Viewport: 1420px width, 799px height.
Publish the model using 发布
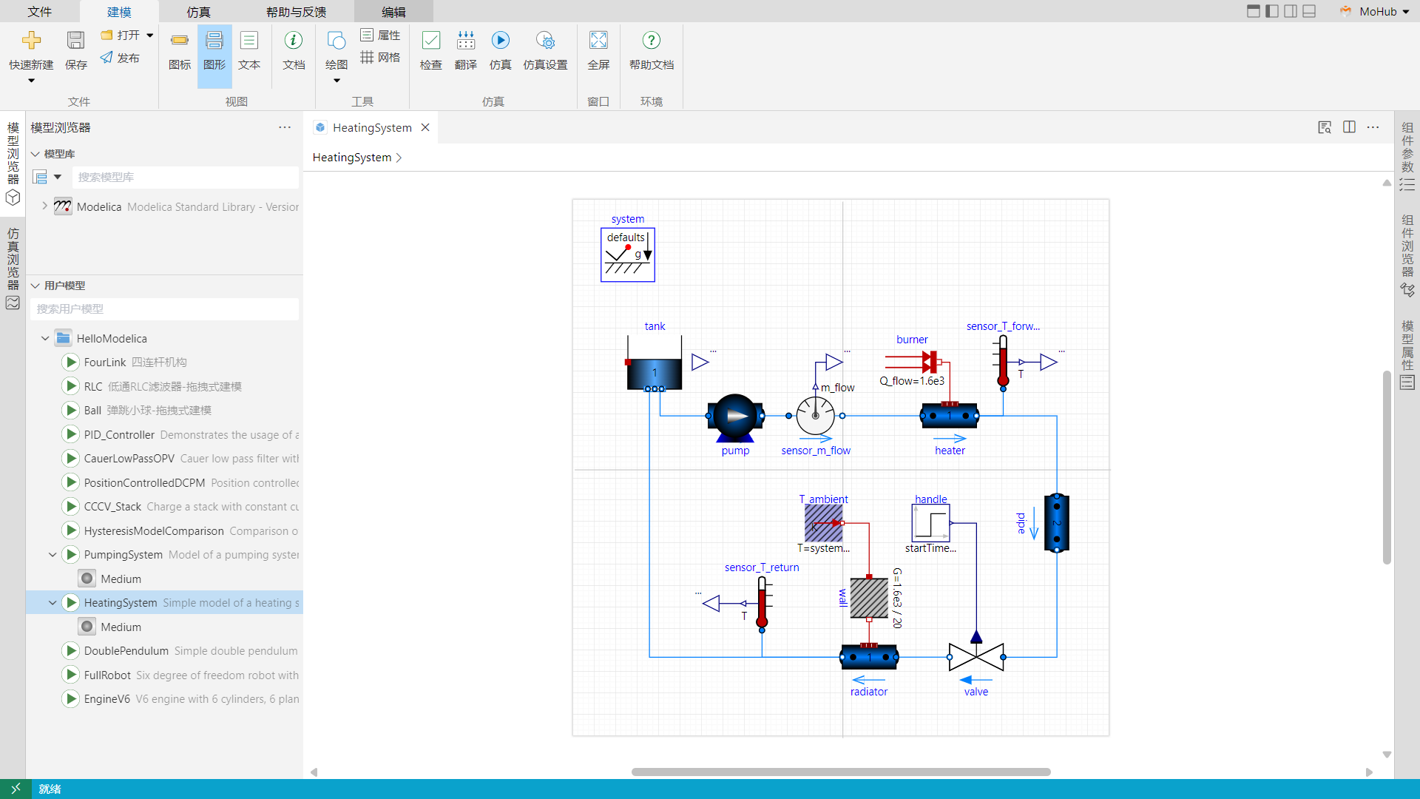click(x=120, y=58)
